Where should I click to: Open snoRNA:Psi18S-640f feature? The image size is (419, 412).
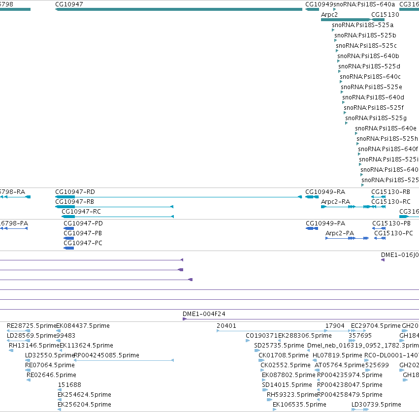click(388, 149)
